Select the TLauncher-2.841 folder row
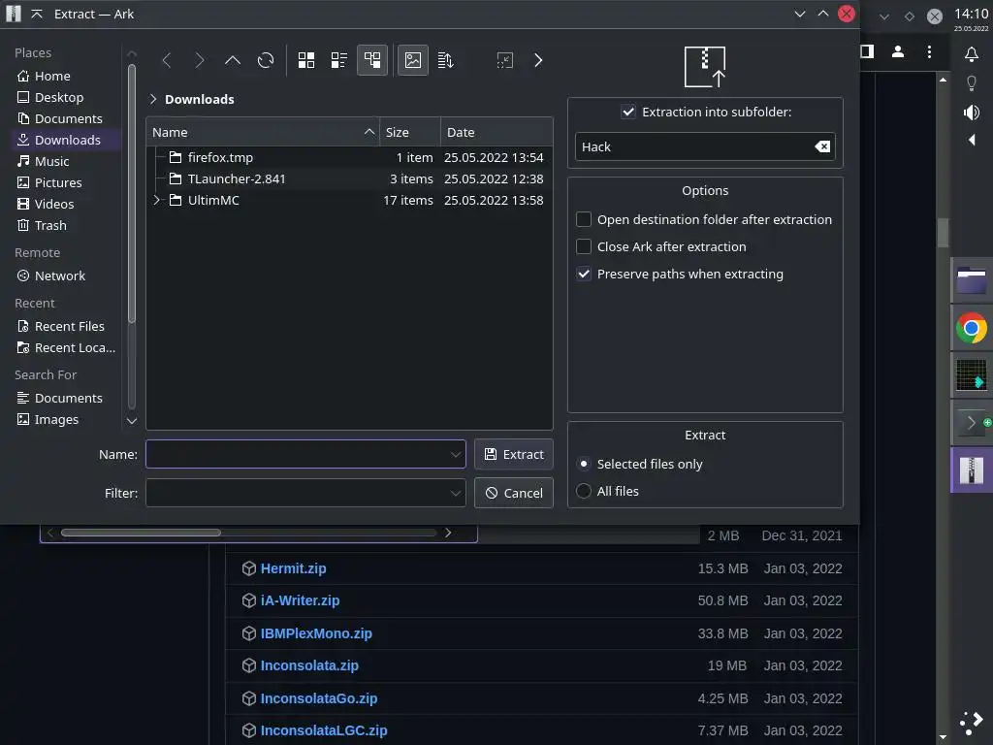The height and width of the screenshot is (745, 993). click(349, 179)
